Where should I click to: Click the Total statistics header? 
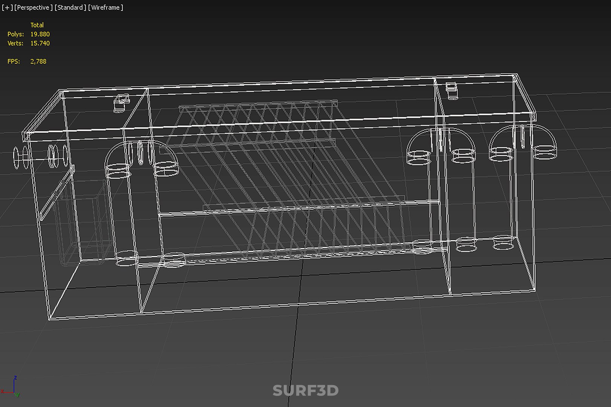tap(37, 25)
